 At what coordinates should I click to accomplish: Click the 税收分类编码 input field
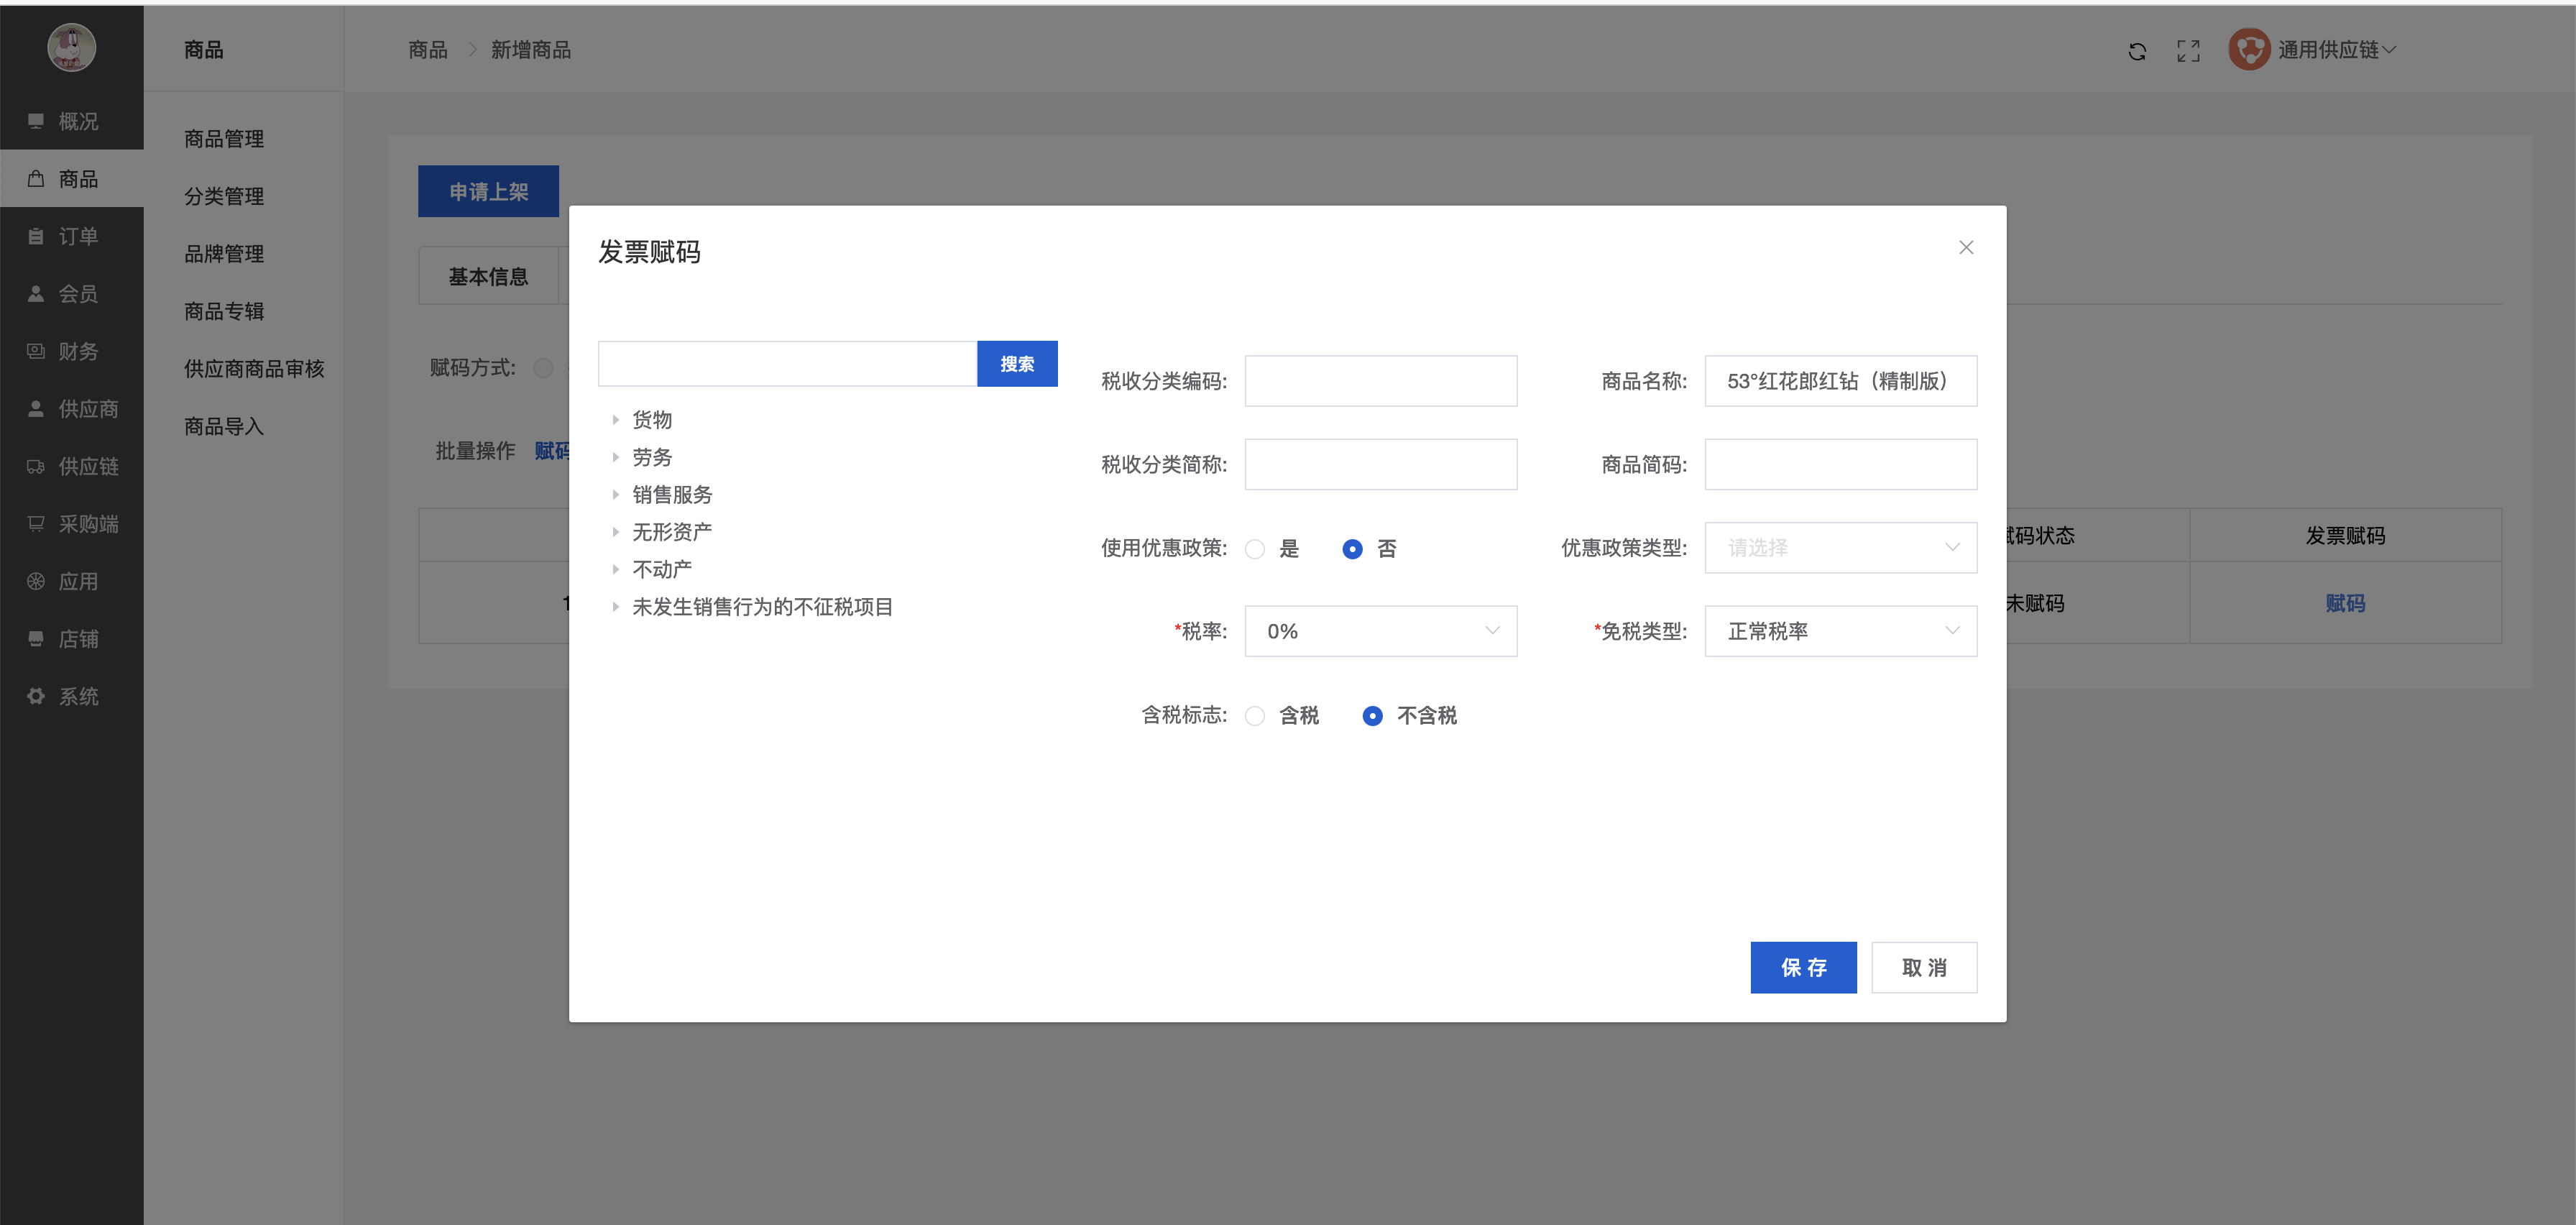pos(1380,381)
